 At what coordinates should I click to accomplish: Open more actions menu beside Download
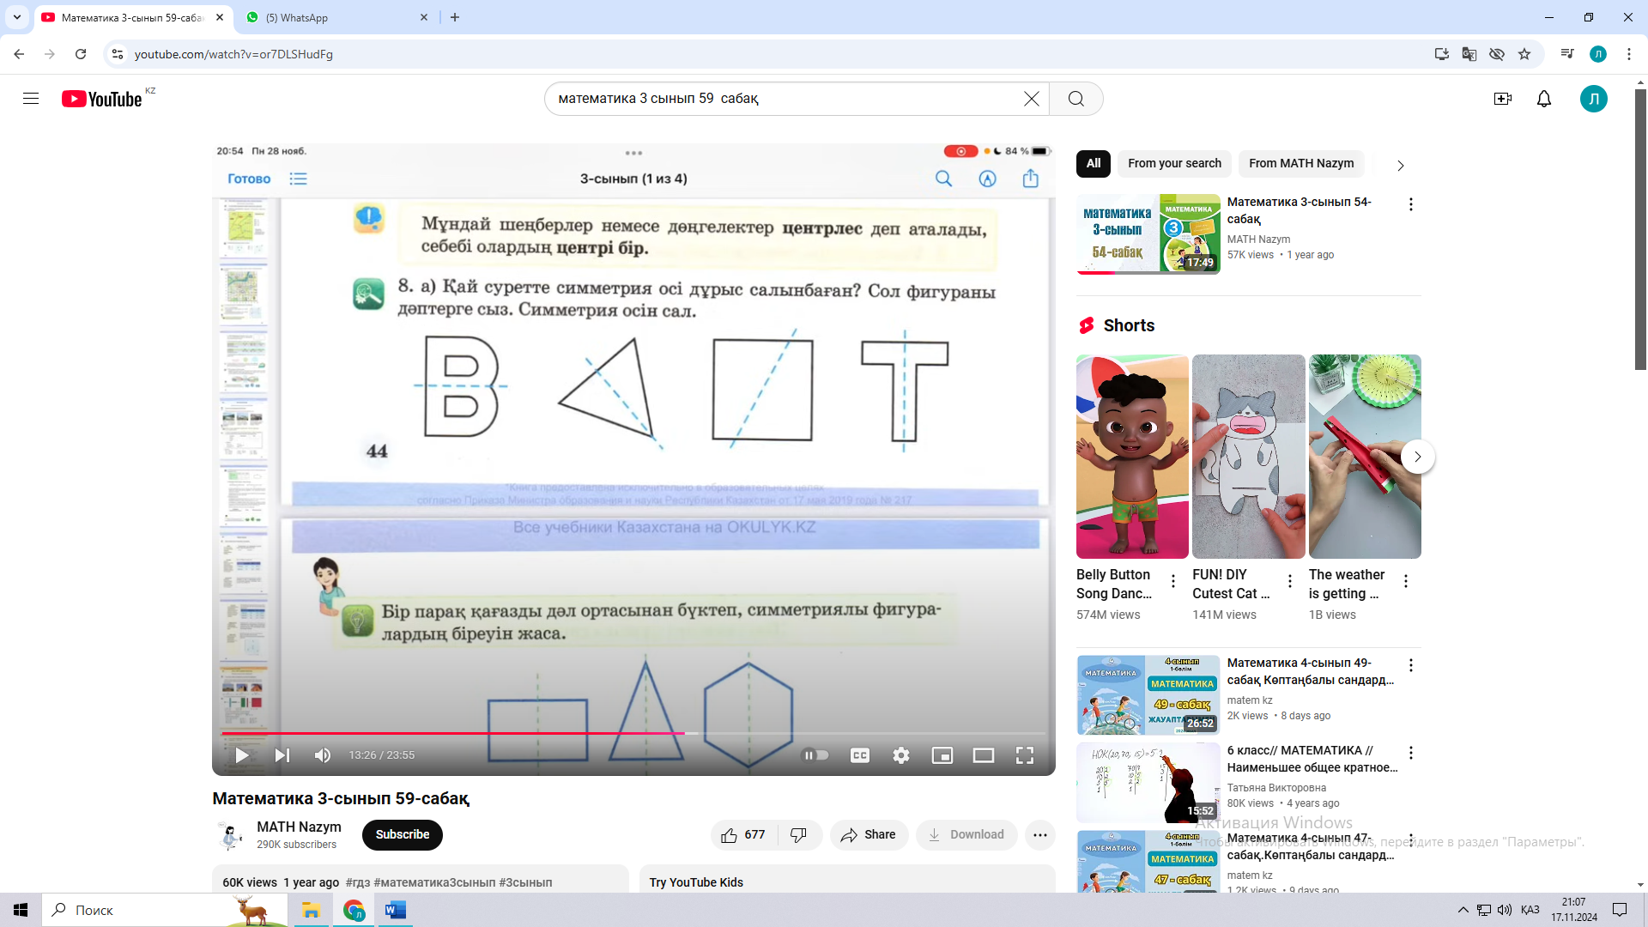point(1039,835)
